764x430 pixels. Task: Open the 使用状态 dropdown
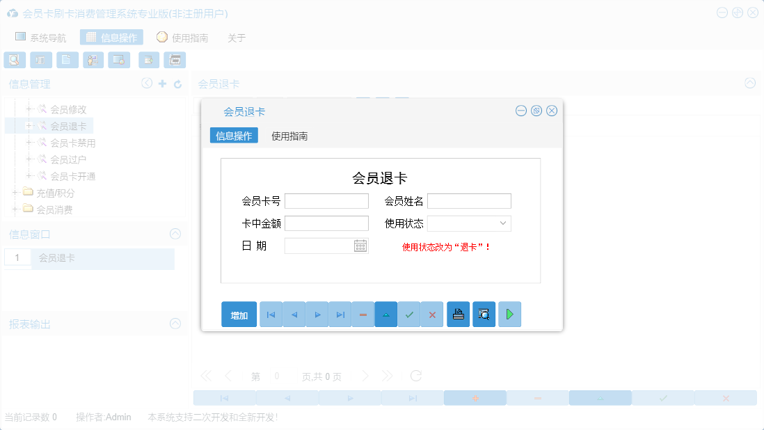pos(504,223)
